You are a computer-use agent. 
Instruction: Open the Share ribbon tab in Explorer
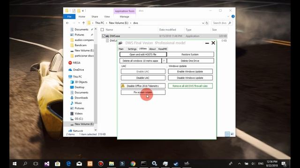click(95, 17)
